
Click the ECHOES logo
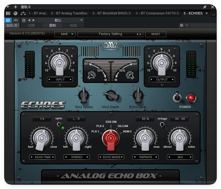click(x=43, y=105)
